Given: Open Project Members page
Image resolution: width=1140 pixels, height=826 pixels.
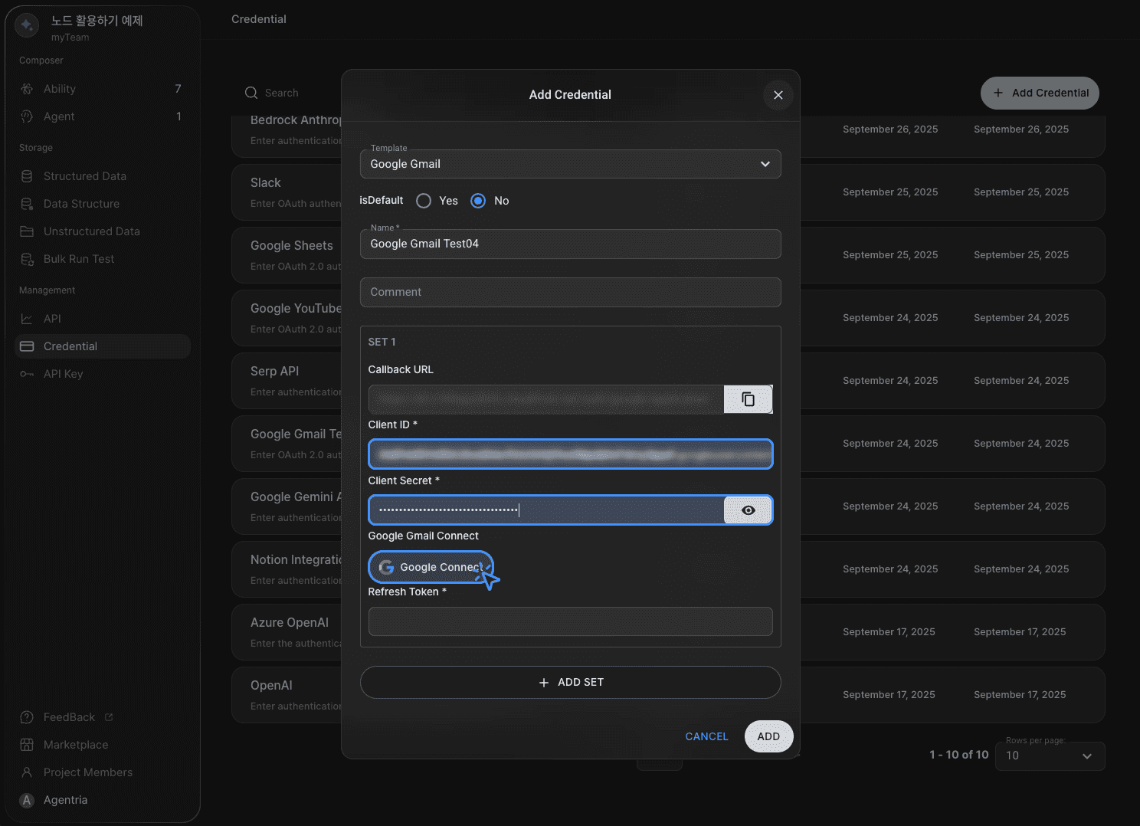Looking at the screenshot, I should click(102, 772).
